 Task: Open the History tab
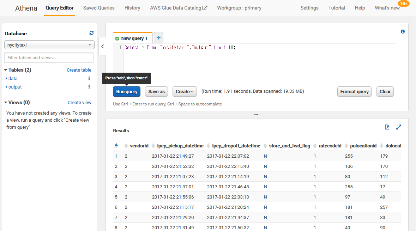(x=132, y=8)
